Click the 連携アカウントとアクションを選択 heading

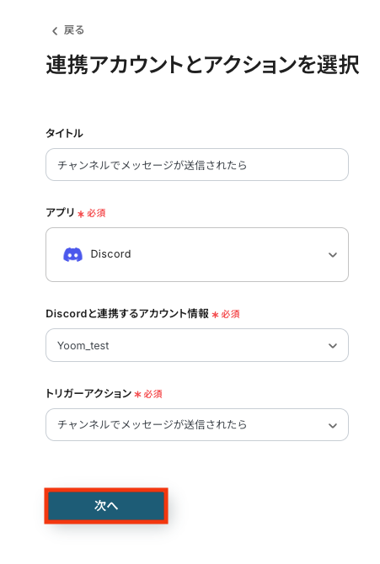(x=202, y=65)
